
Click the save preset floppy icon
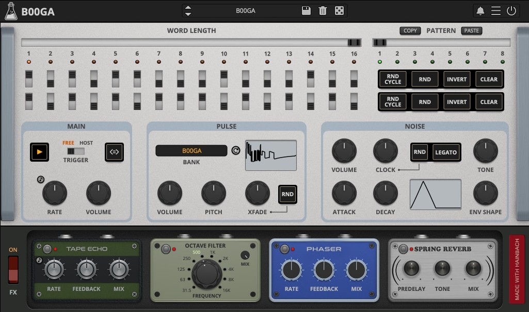(x=306, y=11)
